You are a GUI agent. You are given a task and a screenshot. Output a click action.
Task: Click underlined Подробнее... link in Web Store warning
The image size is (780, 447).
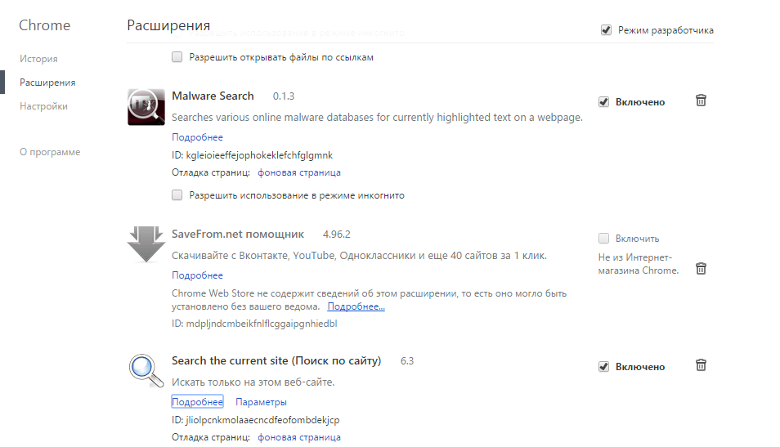[356, 306]
